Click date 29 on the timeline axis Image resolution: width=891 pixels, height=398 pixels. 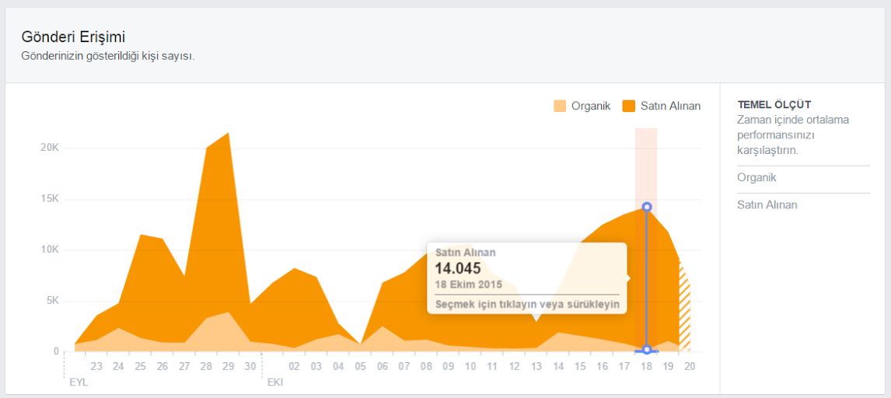[x=228, y=366]
